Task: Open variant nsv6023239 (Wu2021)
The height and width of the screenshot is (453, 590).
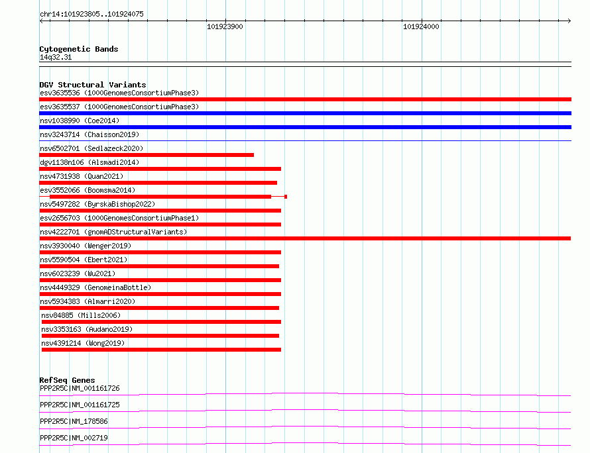Action: pos(78,274)
